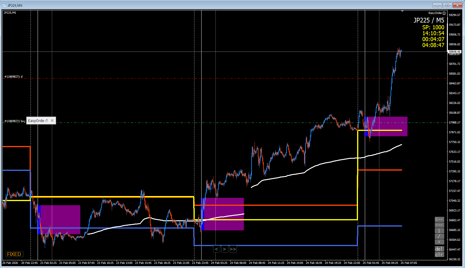Select the green buy order line label
The width and height of the screenshot is (465, 268).
click(x=15, y=121)
